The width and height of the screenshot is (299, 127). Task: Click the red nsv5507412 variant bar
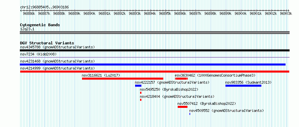pos(182,107)
